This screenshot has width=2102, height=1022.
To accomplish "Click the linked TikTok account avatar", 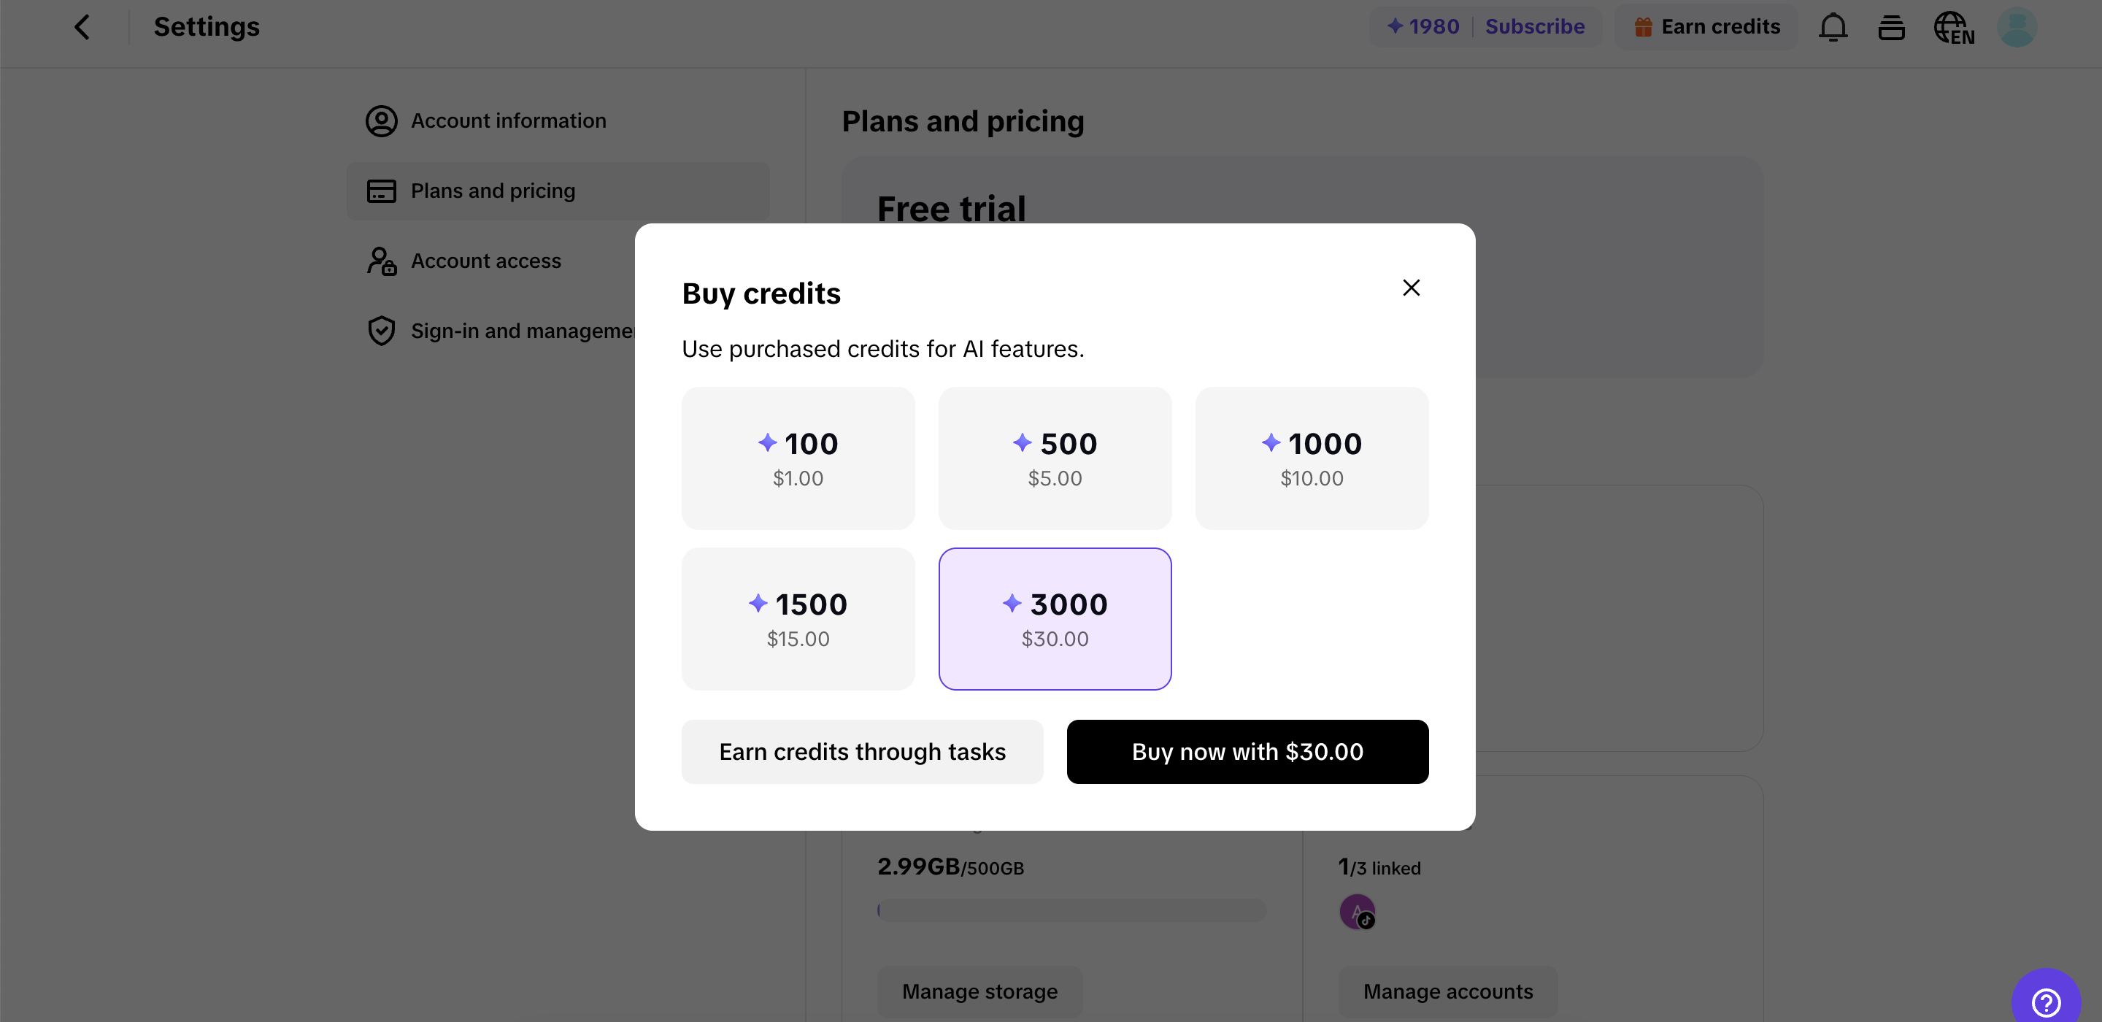I will click(1356, 912).
